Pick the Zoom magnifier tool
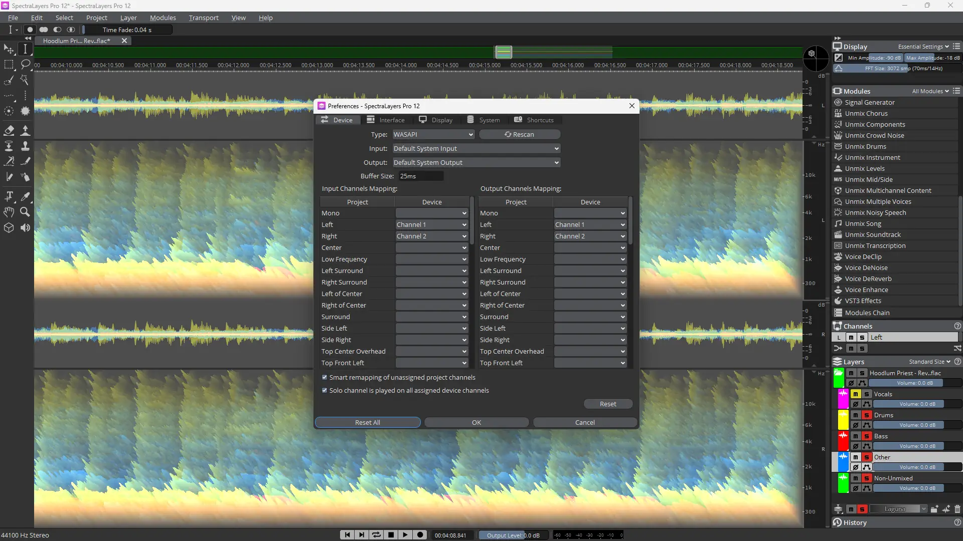Image resolution: width=963 pixels, height=541 pixels. point(25,212)
